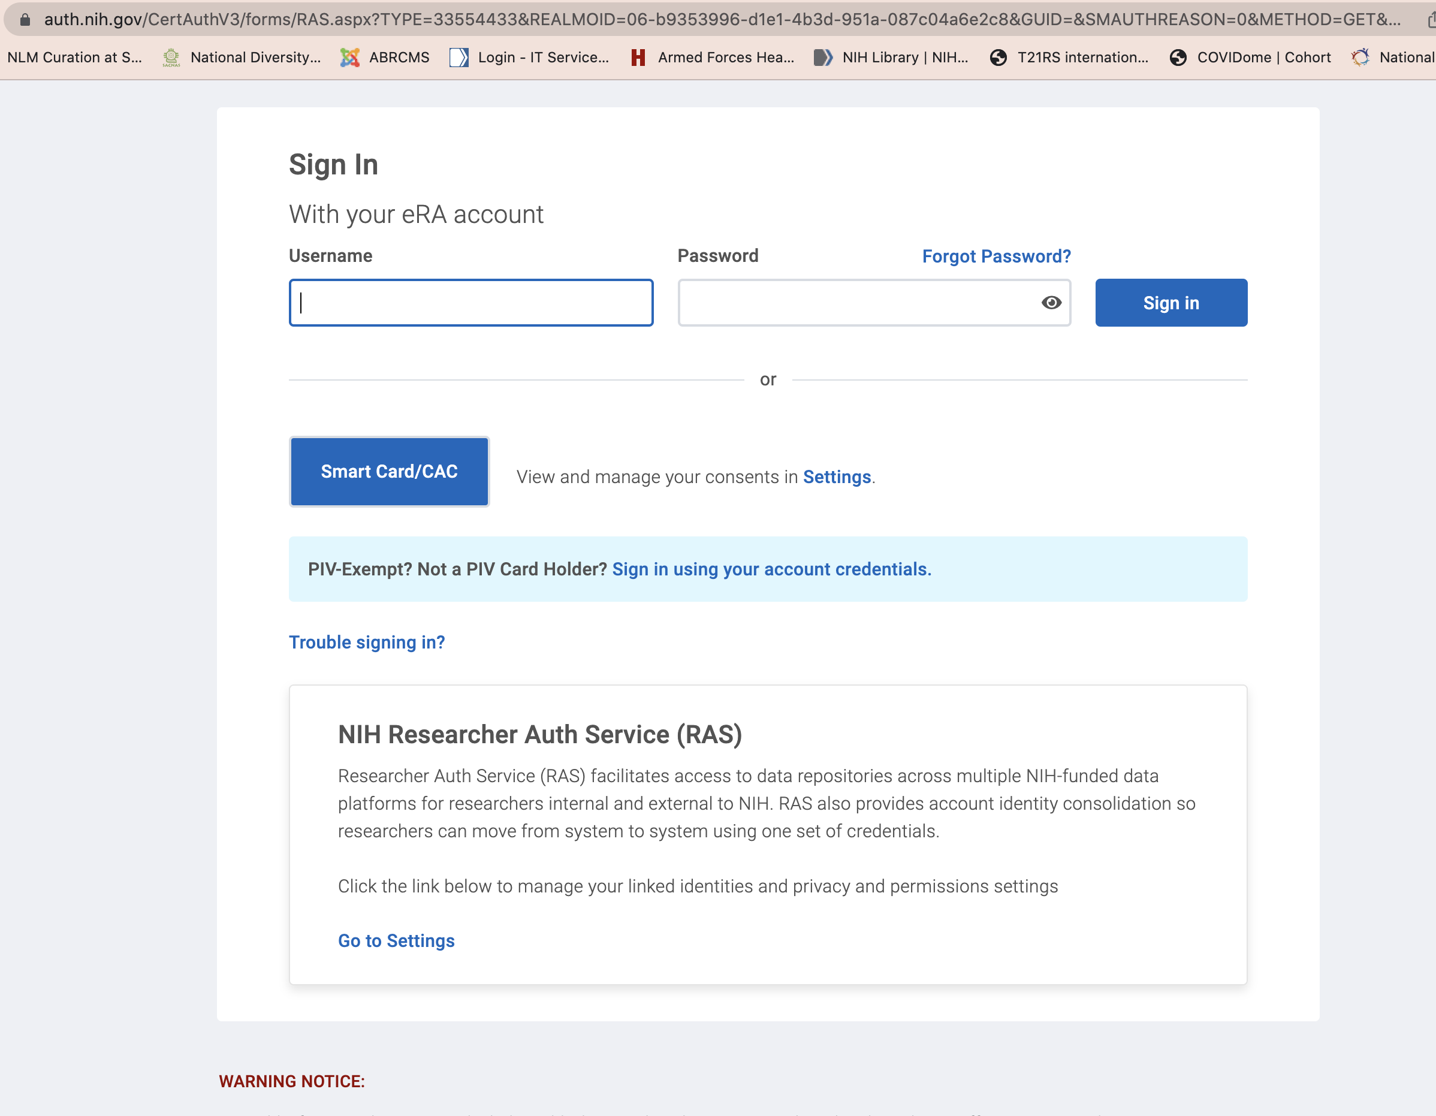Toggle password visibility with the eye icon

[x=1051, y=303]
